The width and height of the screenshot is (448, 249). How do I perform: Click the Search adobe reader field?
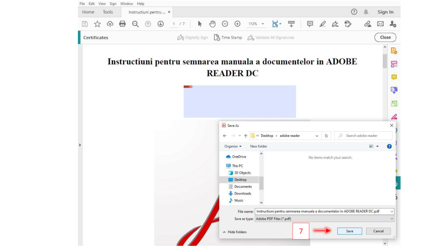[x=364, y=136]
